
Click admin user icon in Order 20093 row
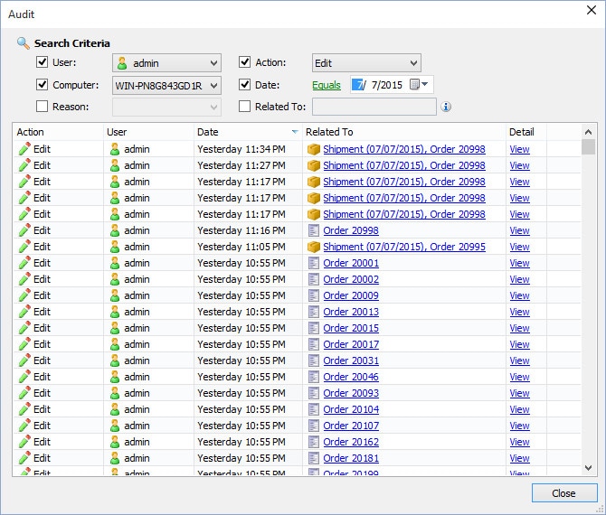pos(115,393)
